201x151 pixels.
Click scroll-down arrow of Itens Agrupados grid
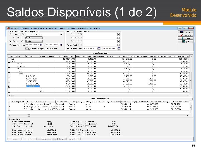pyautogui.click(x=191, y=93)
